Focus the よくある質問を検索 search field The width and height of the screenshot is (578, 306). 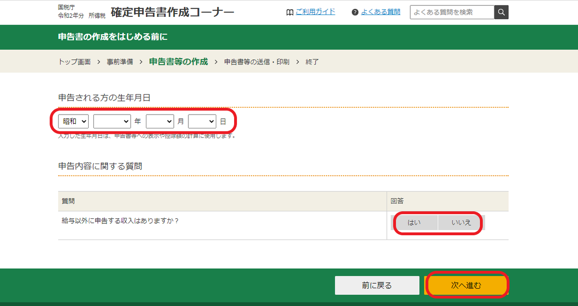pos(452,12)
